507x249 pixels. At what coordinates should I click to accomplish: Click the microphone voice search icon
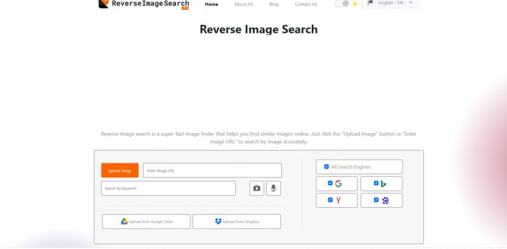pyautogui.click(x=274, y=188)
